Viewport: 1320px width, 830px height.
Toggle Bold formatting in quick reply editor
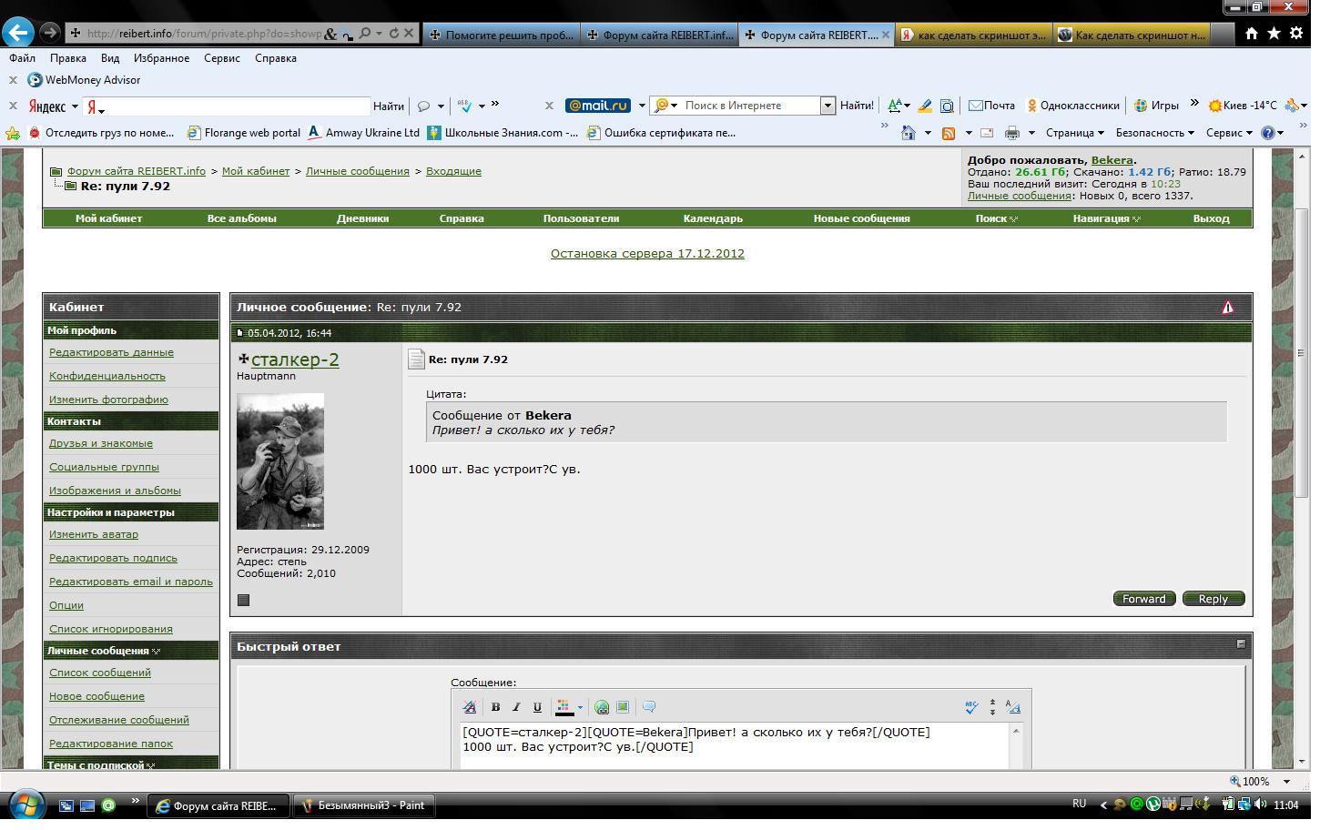pos(495,707)
